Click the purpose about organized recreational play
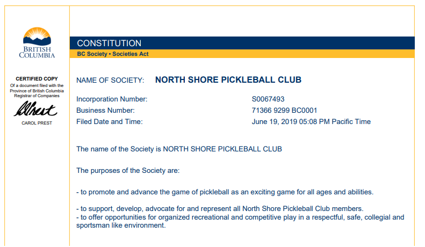Viewport: 425px width, 247px height. [x=240, y=217]
